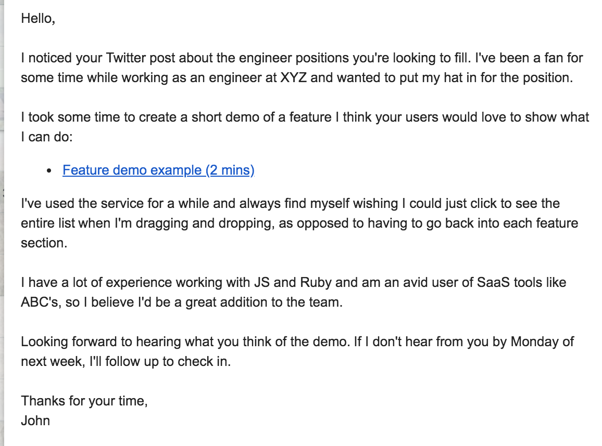Screen dimensions: 602x446
Task: Click the line 'I can do:'
Action: tap(47, 137)
